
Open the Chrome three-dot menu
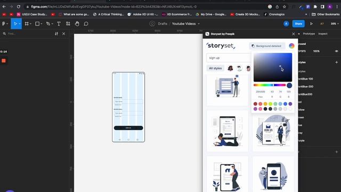[x=337, y=7]
